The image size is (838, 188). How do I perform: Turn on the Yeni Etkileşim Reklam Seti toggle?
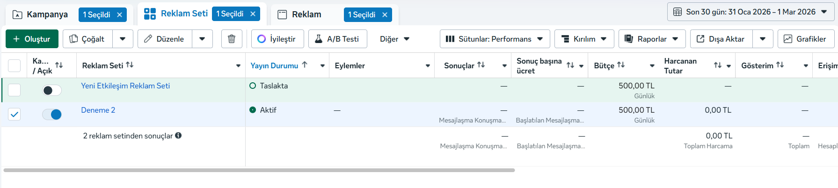pos(51,90)
